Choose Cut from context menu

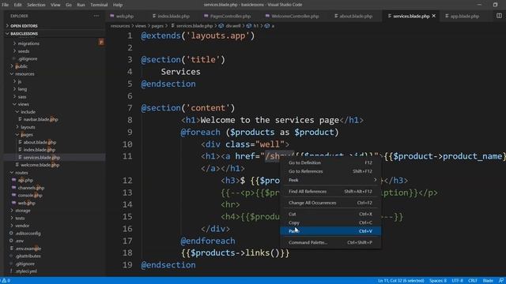tap(330, 214)
